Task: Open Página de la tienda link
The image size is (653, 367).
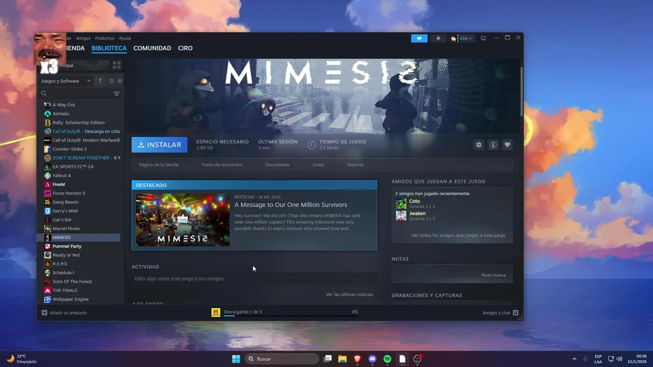Action: click(159, 165)
